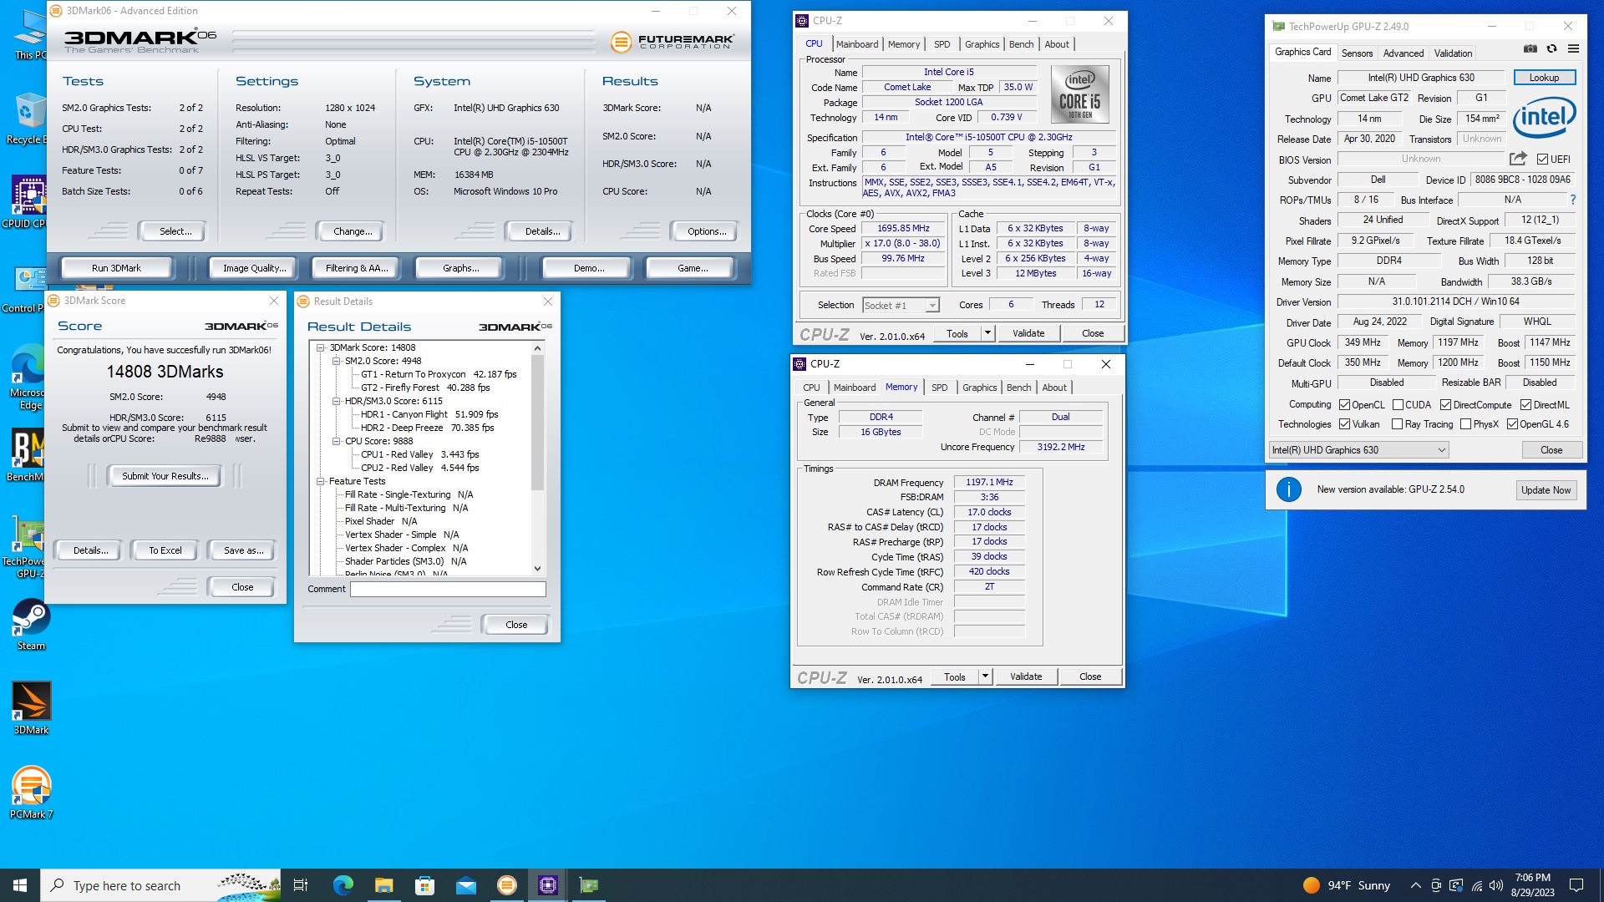Open Tools dropdown arrow in CPU-Z Memory window
This screenshot has height=902, width=1604.
pos(984,676)
